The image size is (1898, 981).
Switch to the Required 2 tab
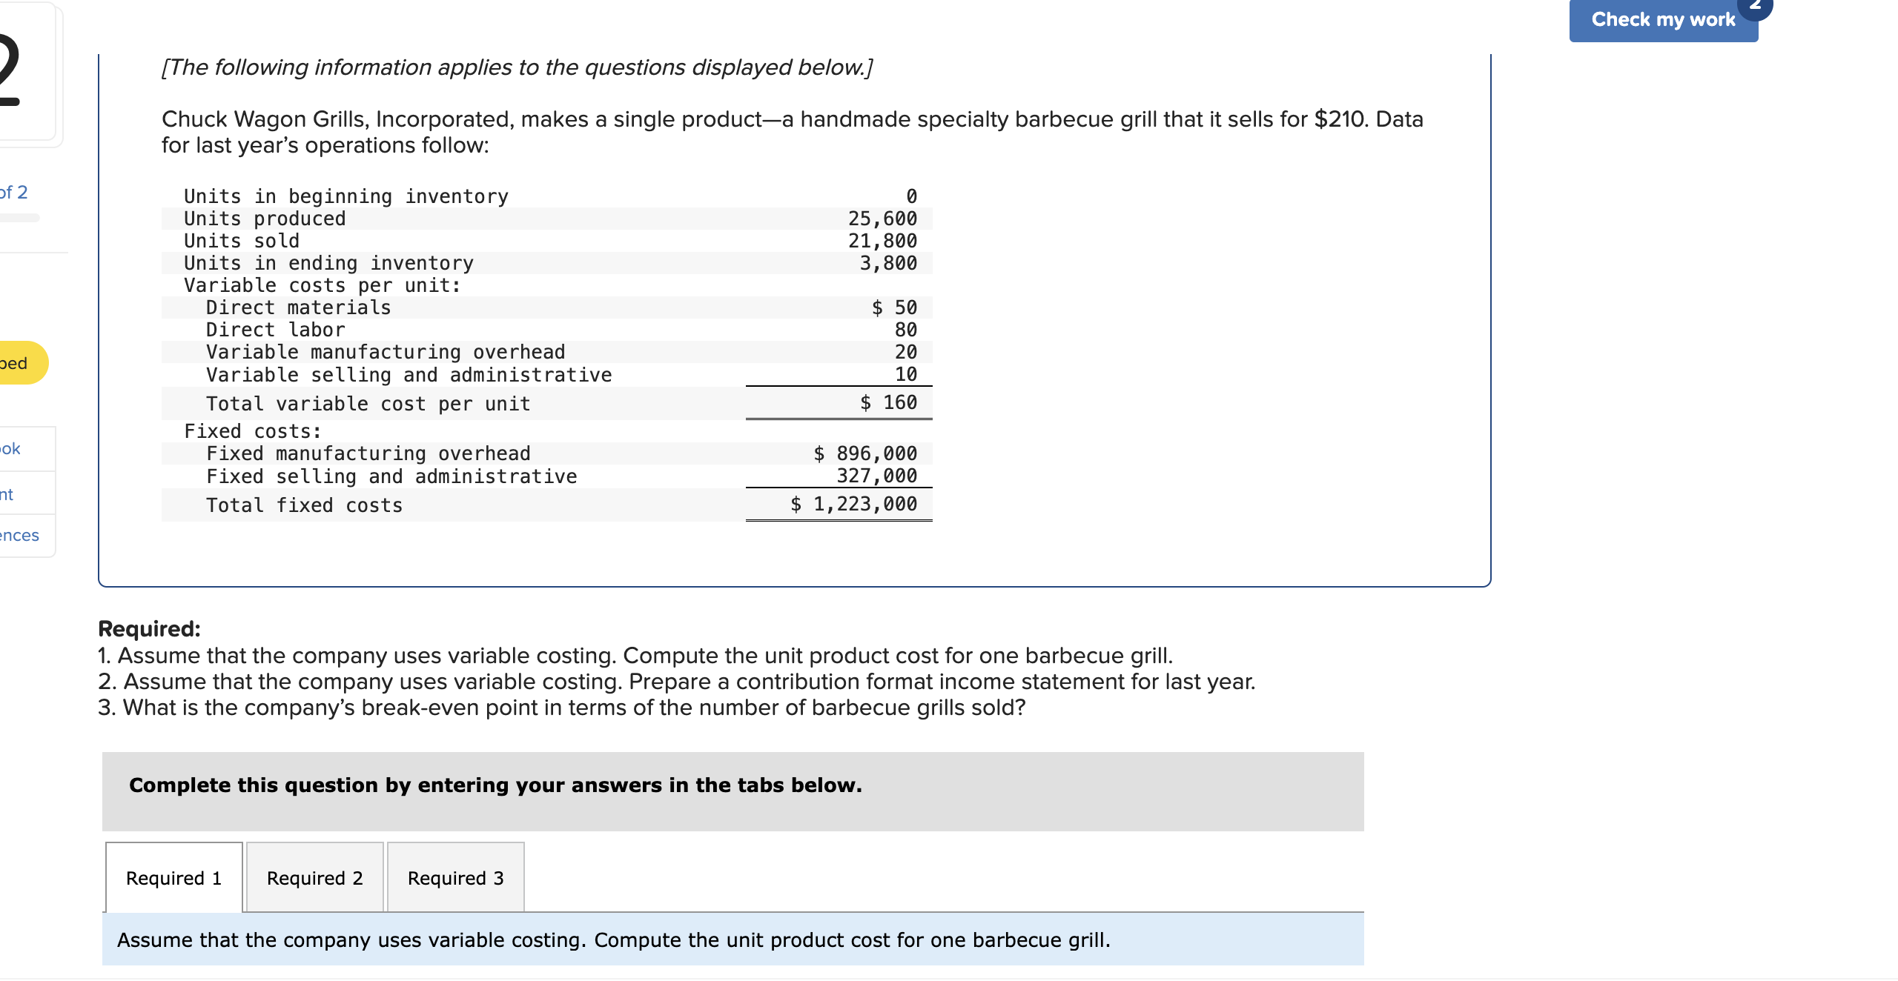pos(314,877)
